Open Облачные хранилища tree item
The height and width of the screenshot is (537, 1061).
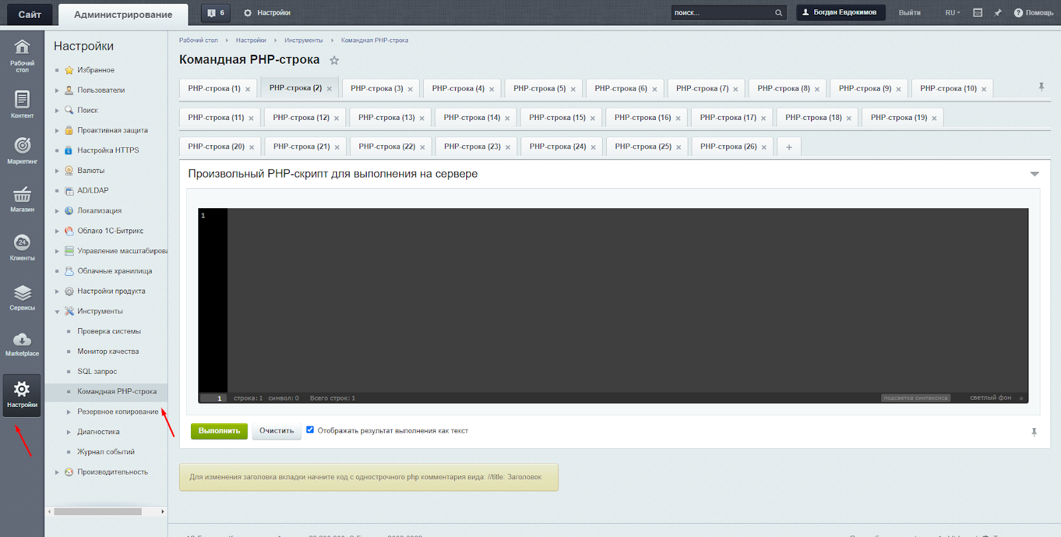pyautogui.click(x=115, y=271)
